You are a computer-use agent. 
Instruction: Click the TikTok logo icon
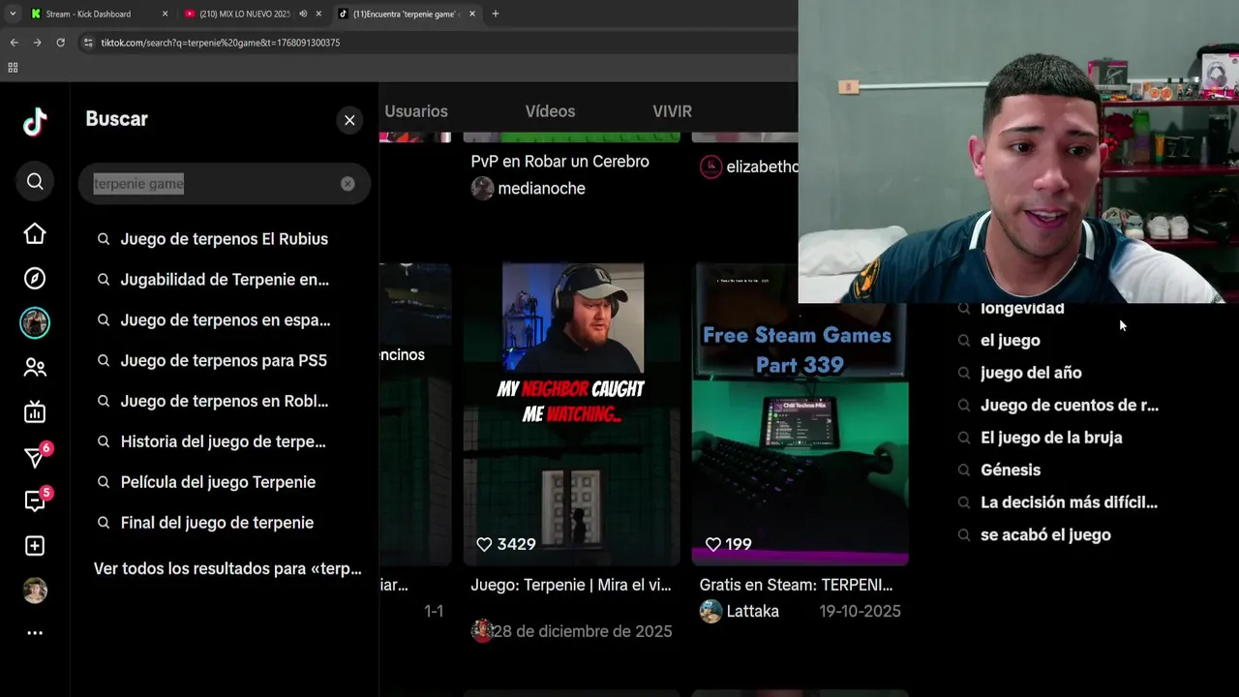point(35,122)
